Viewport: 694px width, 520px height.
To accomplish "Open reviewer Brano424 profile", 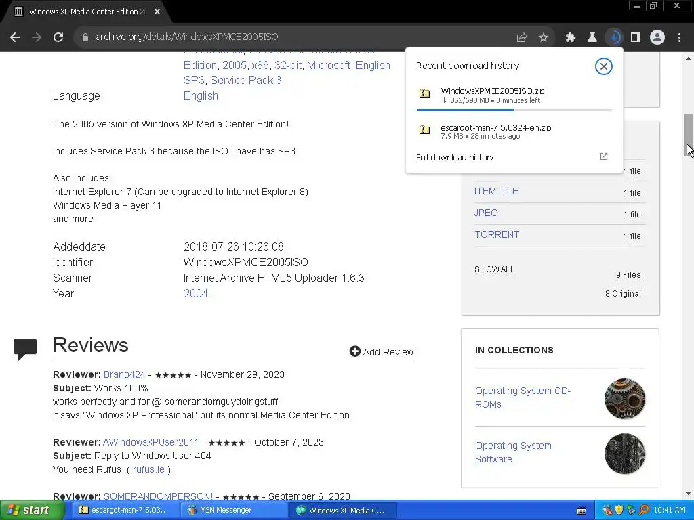I will click(x=125, y=374).
